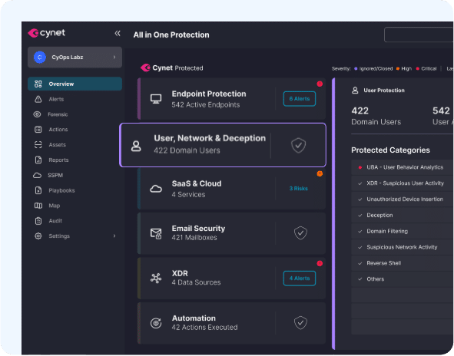Click the Email Security card title
This screenshot has width=454, height=356.
pyautogui.click(x=198, y=229)
